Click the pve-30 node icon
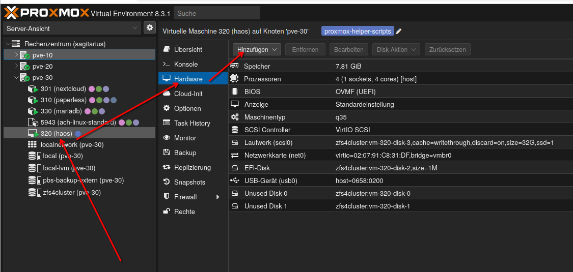Viewport: 573px width, 272px height. pyautogui.click(x=24, y=78)
